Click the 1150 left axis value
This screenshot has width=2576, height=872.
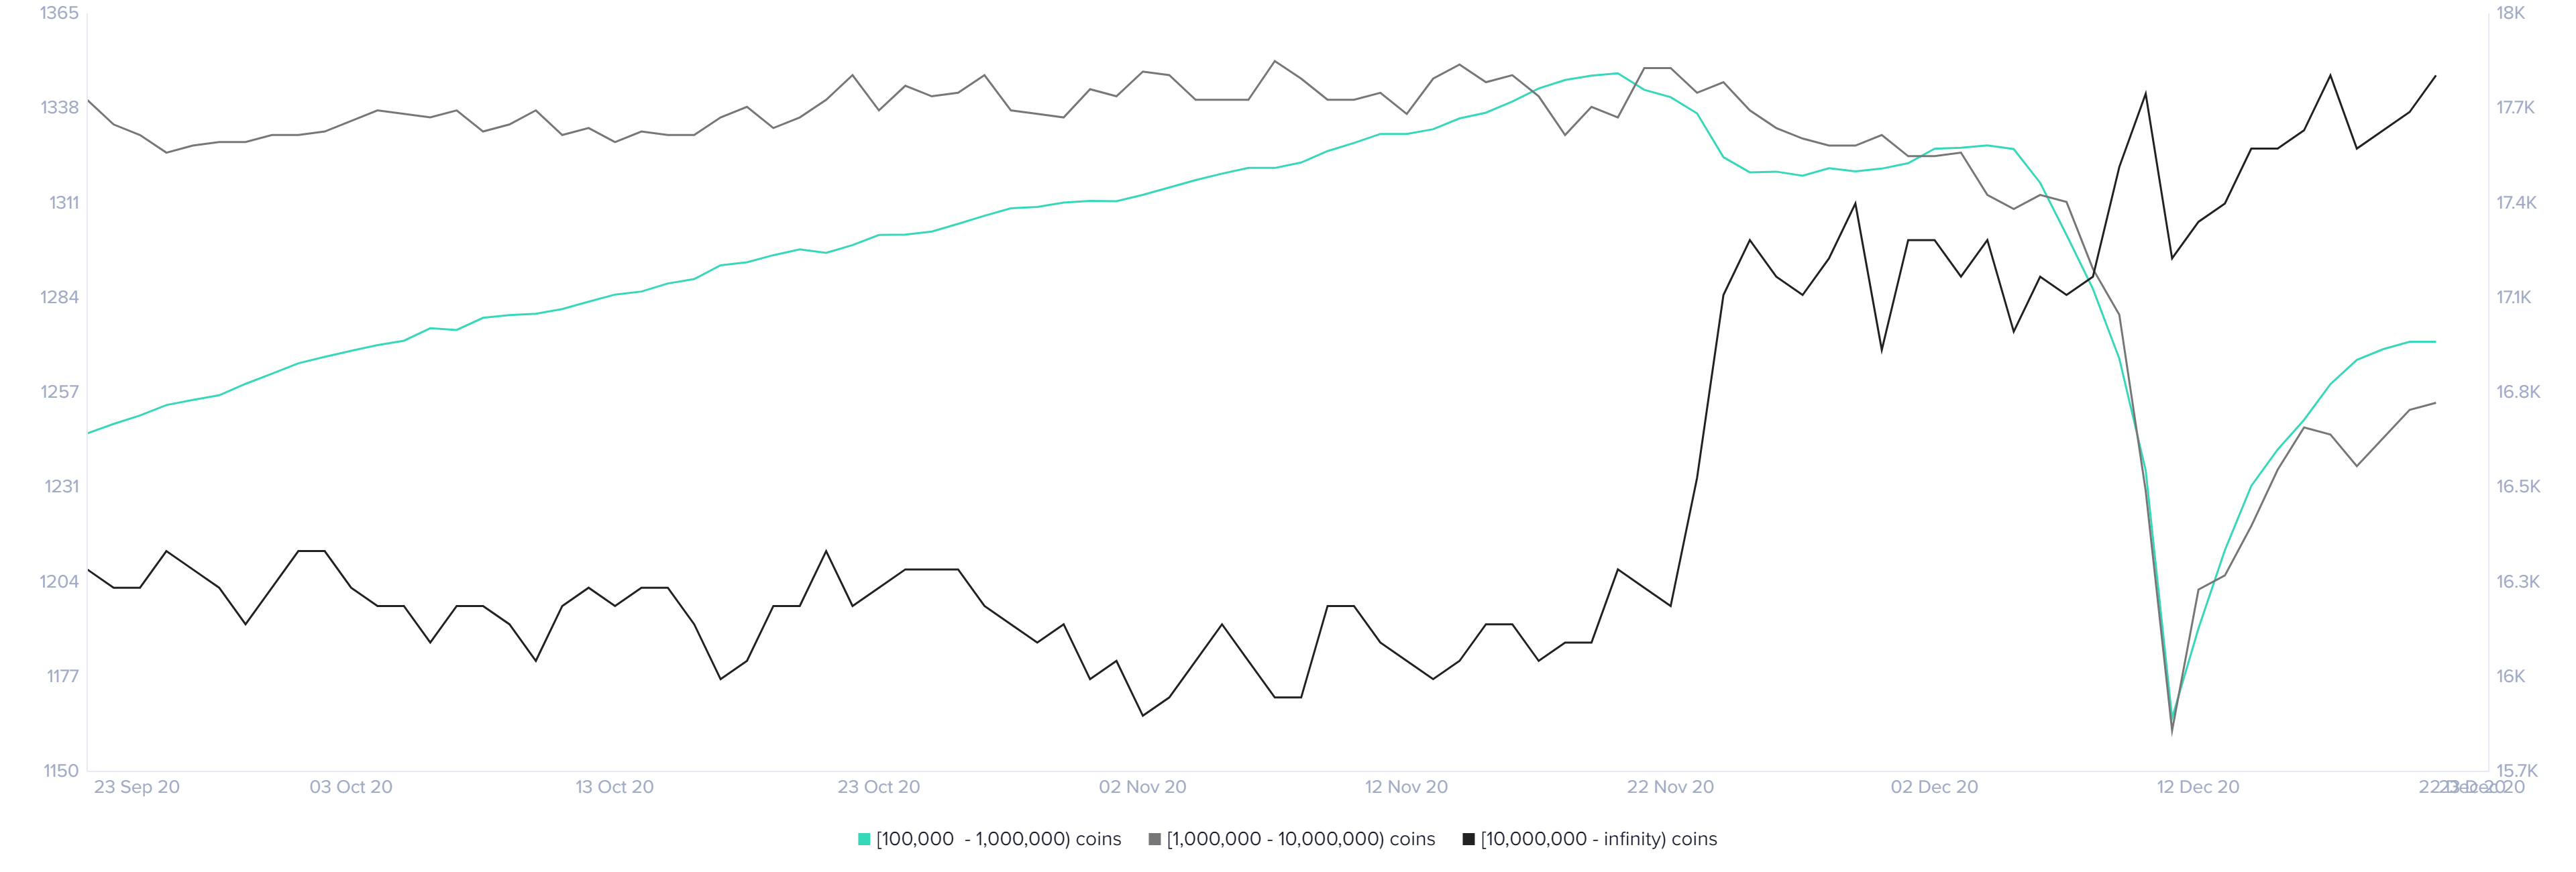click(x=60, y=771)
